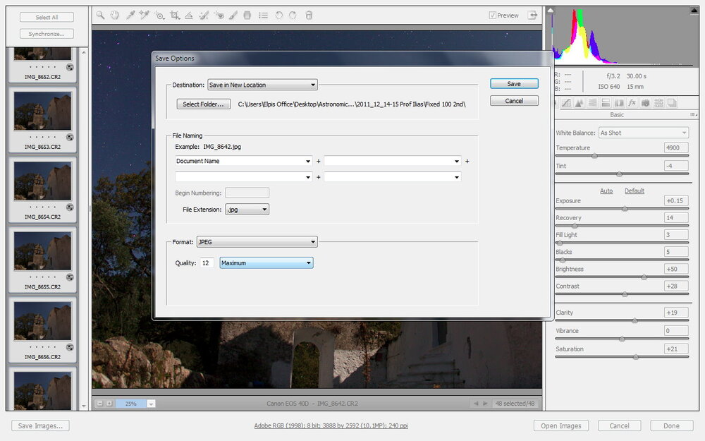Switch to the Effects fx tab
The height and width of the screenshot is (441, 705).
[x=632, y=103]
